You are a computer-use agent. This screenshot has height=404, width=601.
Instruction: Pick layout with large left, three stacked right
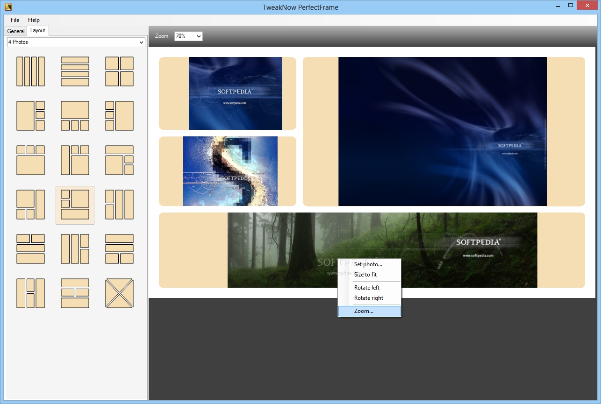click(30, 116)
